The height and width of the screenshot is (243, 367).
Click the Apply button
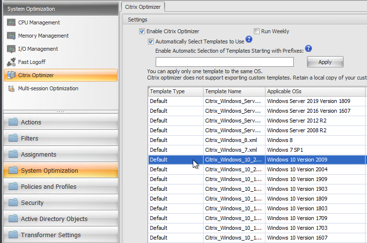325,62
